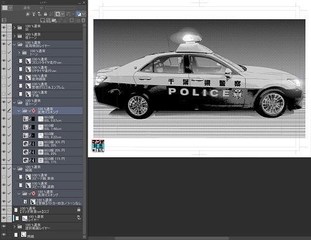Select the 60L 5.87cm gradient tone layer
Image resolution: width=311 pixels, height=240 pixels.
[x=52, y=119]
